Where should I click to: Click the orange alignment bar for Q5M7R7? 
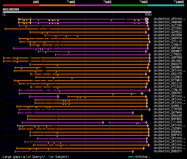pos(81,94)
